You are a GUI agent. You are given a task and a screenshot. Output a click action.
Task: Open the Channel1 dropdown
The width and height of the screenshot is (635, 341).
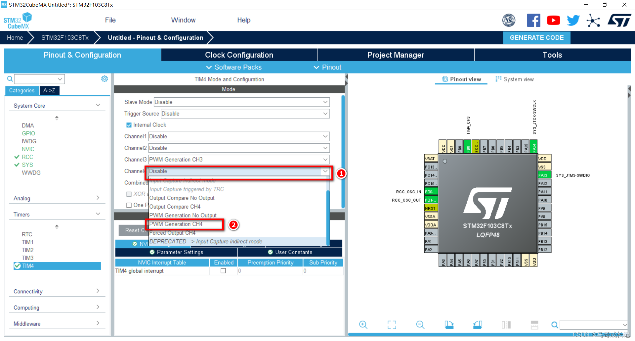239,136
